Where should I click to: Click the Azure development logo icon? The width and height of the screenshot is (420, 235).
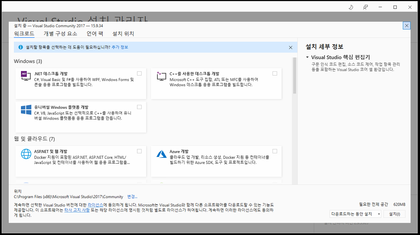click(161, 154)
